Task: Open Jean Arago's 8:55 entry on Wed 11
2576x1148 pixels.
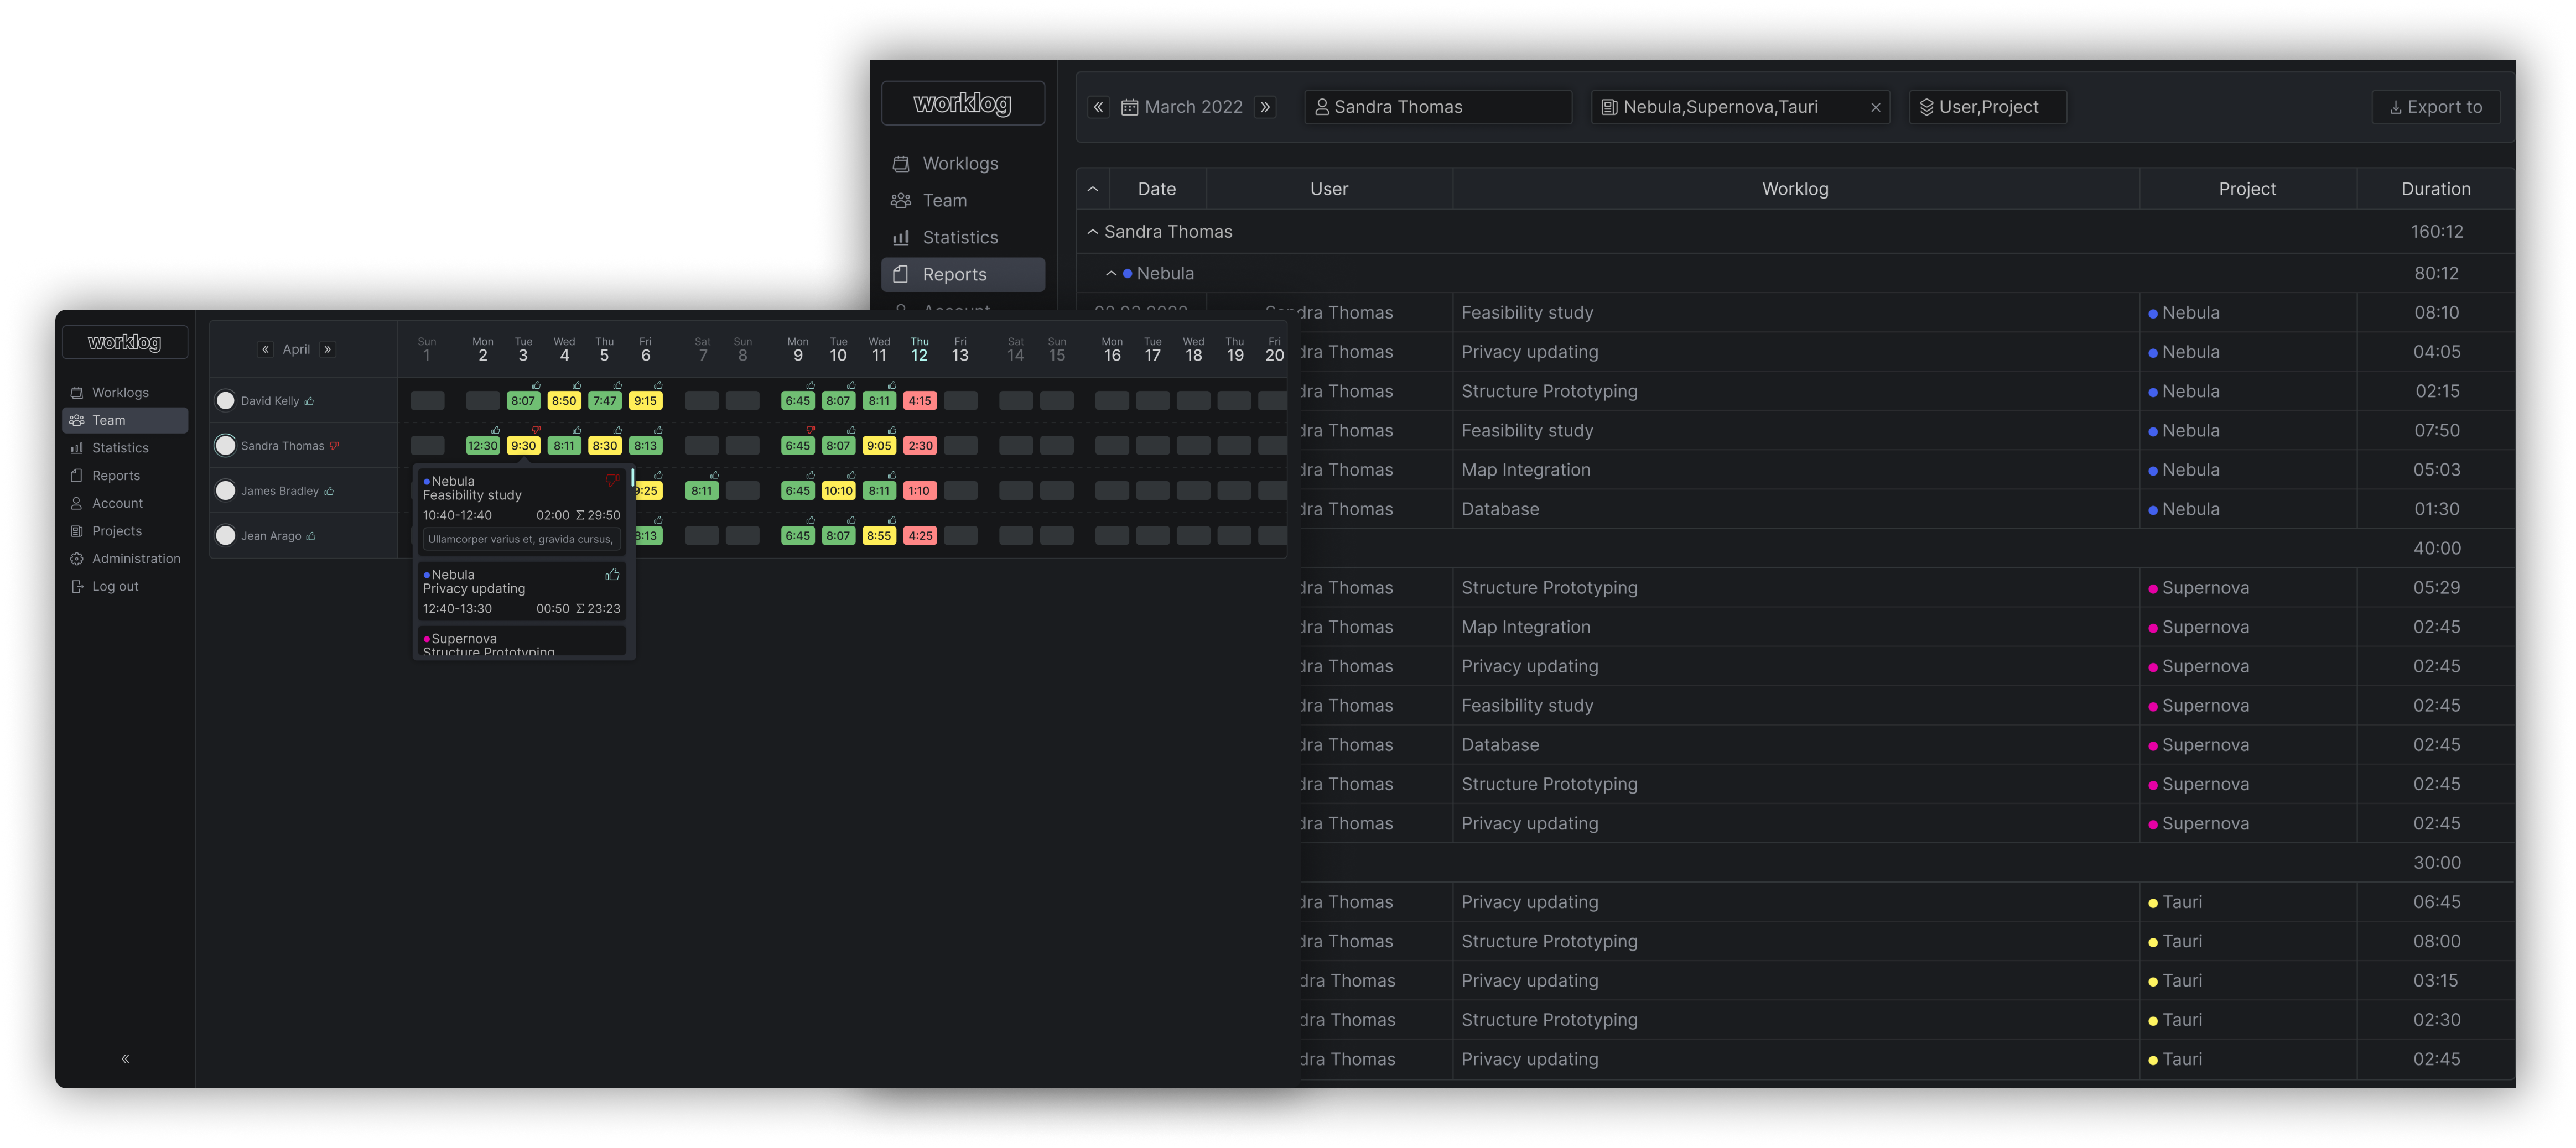Action: click(879, 535)
